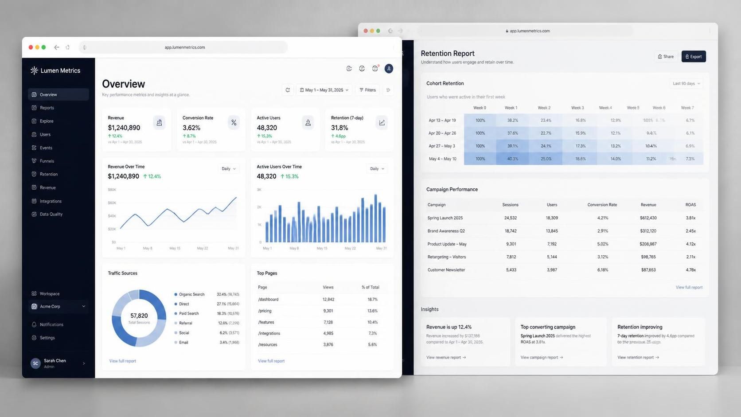Open the Reports sidebar item

click(58, 108)
